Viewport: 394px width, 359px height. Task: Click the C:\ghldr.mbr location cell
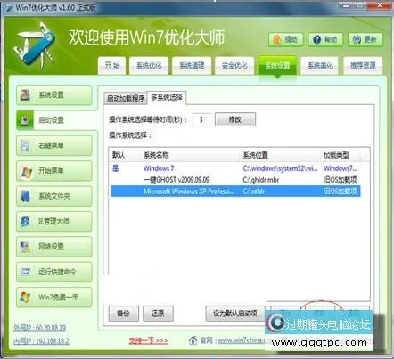[261, 180]
